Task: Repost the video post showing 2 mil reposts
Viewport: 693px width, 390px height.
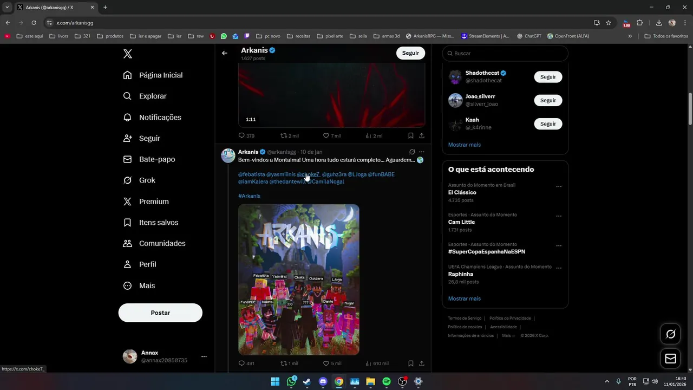Action: click(289, 135)
